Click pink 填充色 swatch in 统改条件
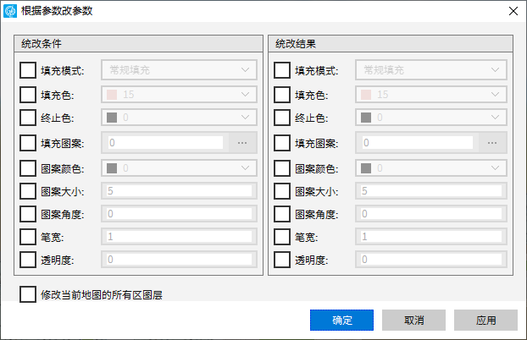This screenshot has width=527, height=340. tap(112, 95)
